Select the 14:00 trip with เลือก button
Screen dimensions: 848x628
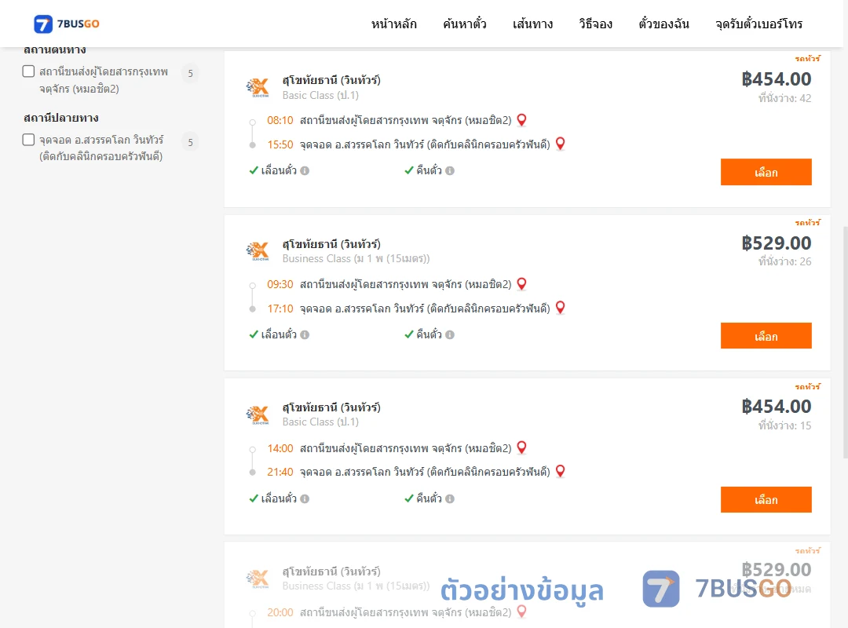pyautogui.click(x=766, y=500)
